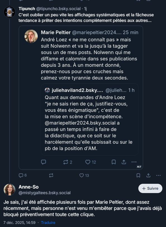Translate Anne-So's reply with Traduire

49,222
